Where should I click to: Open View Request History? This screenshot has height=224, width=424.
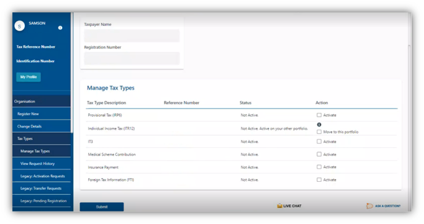42,163
